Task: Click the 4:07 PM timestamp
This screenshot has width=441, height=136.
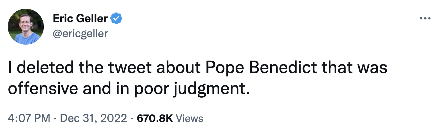Action: coord(29,118)
